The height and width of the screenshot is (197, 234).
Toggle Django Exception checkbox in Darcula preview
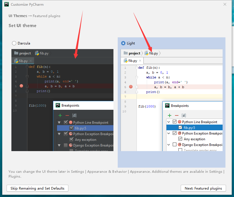(x=66, y=145)
